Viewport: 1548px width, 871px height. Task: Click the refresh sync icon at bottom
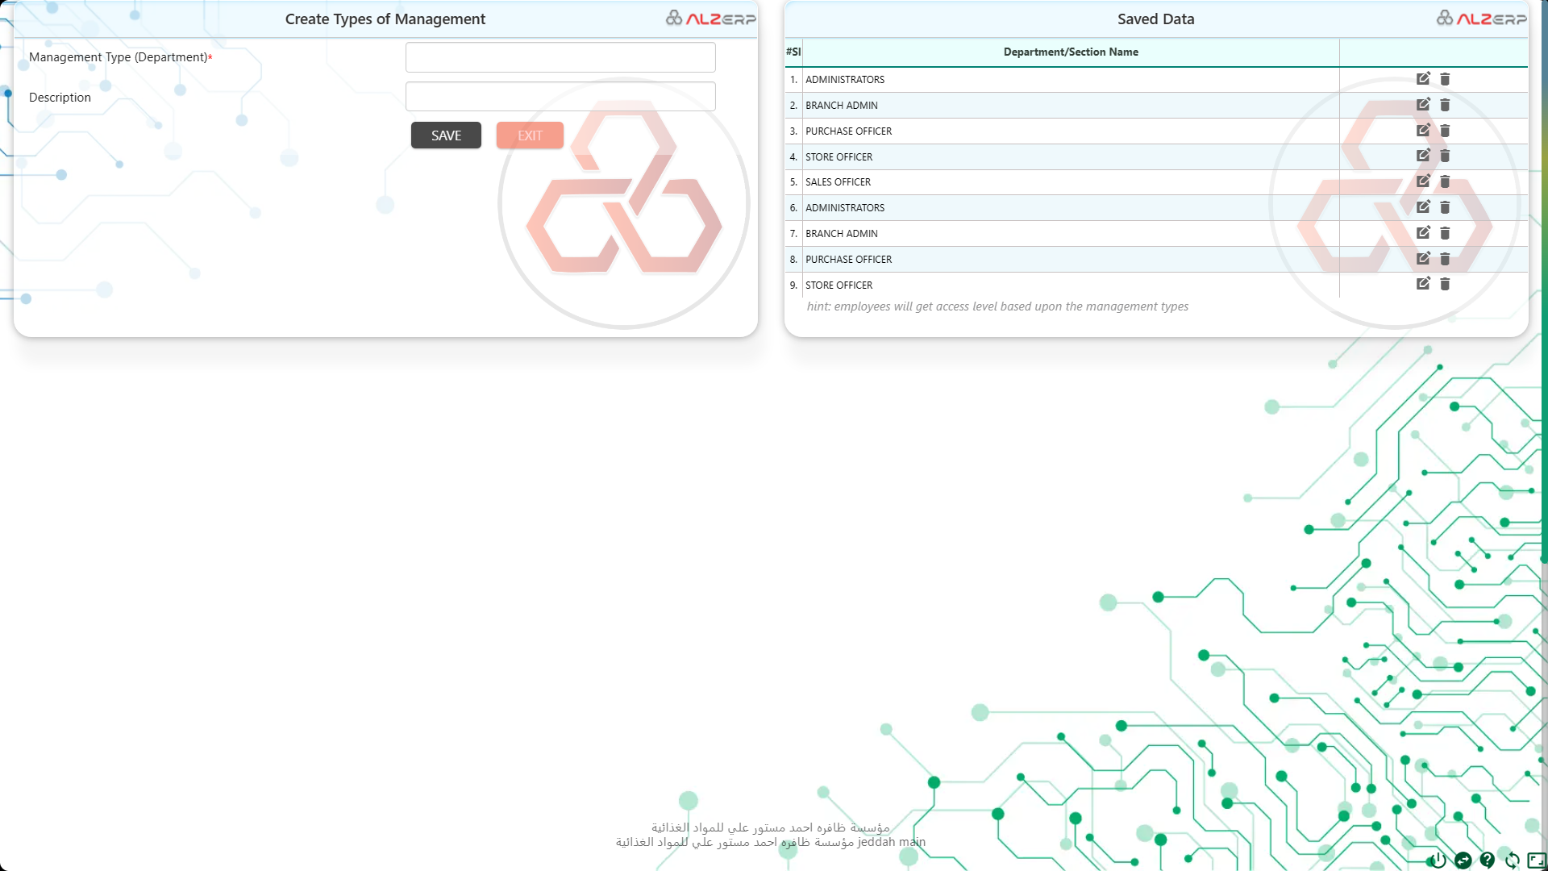coord(1513,861)
